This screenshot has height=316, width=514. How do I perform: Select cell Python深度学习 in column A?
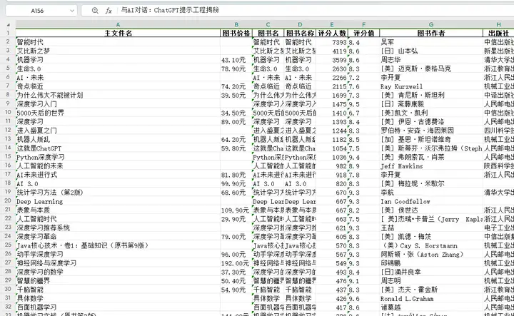tap(118, 157)
